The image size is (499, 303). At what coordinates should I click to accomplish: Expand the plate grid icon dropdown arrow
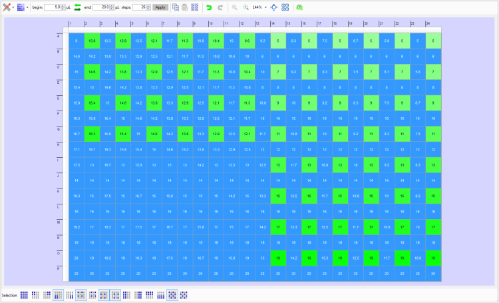[27, 7]
